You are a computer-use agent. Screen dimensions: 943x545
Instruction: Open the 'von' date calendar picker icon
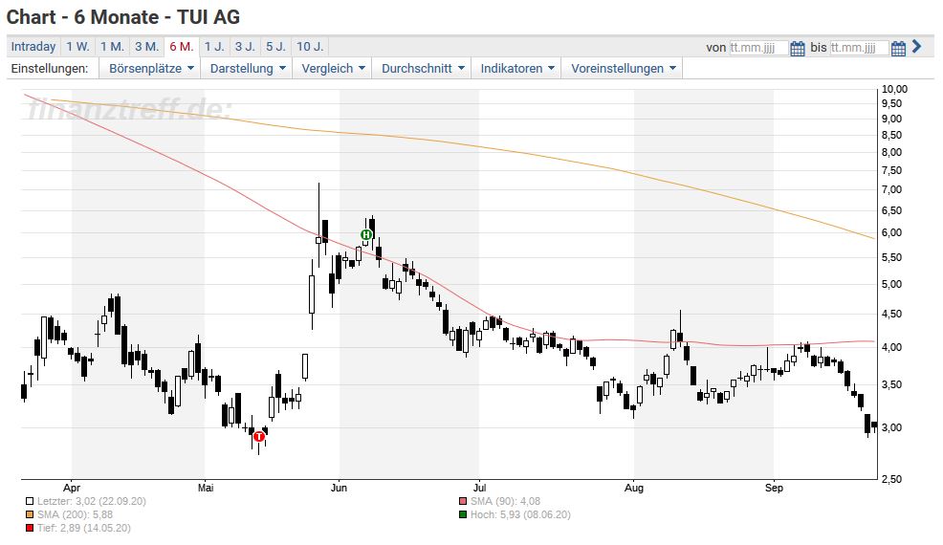[x=798, y=48]
